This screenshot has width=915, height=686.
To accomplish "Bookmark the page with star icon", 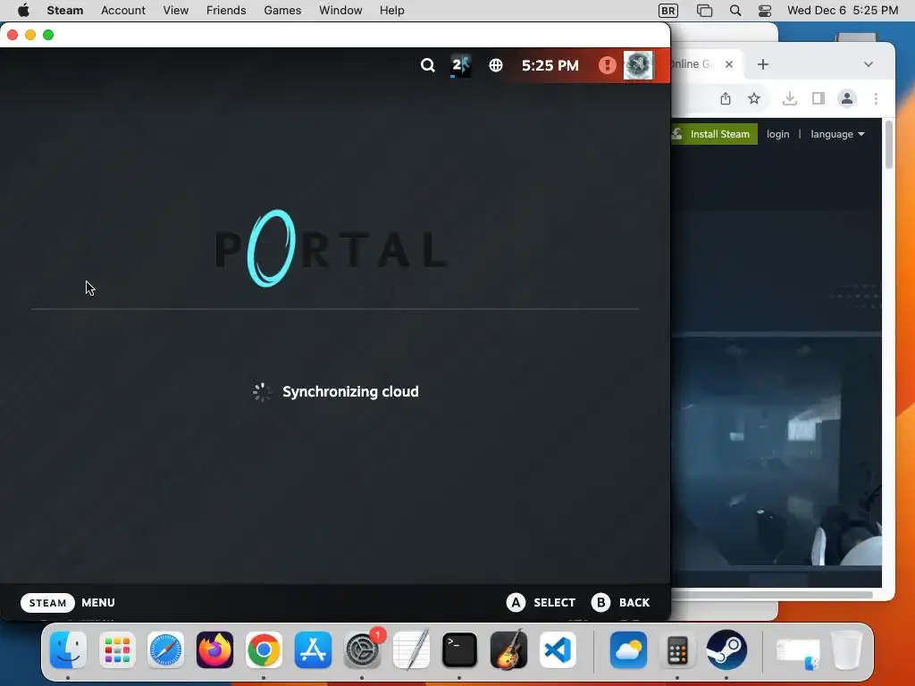I will (754, 98).
